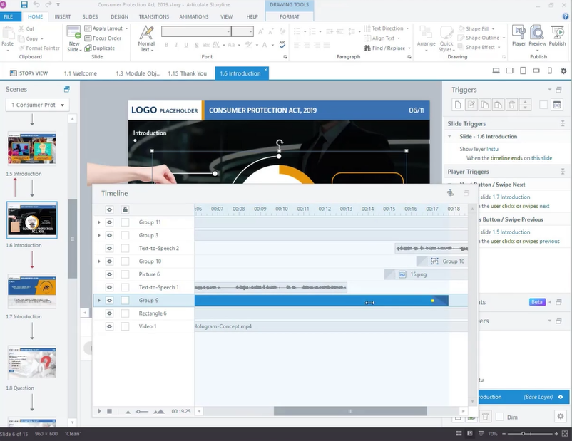This screenshot has width=572, height=441.
Task: Open slide properties gear icon
Action: 563,71
